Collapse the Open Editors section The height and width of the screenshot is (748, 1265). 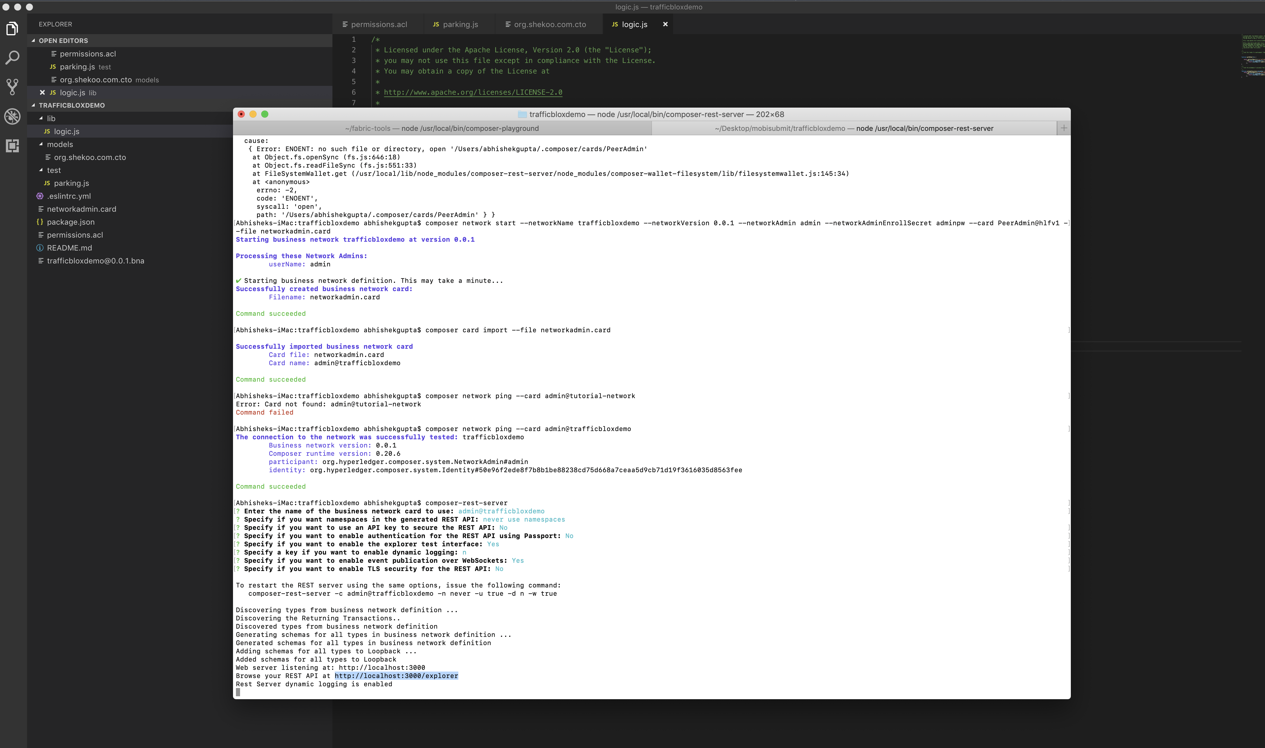click(x=33, y=41)
